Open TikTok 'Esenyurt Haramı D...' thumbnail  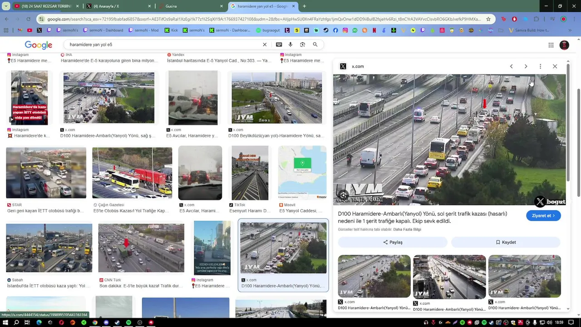250,173
